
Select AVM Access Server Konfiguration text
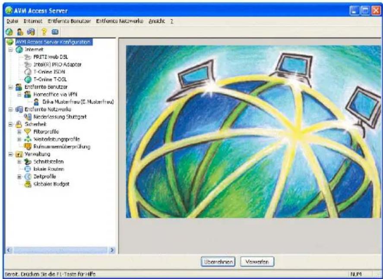[x=53, y=42]
